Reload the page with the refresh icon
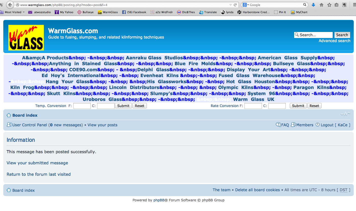Image resolution: width=356 pixels, height=211 pixels. click(x=235, y=5)
